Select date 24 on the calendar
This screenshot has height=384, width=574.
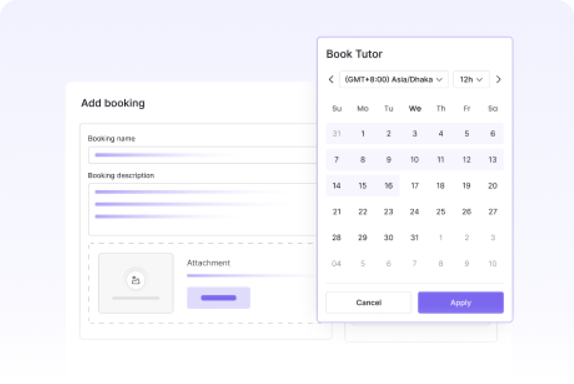(x=414, y=212)
